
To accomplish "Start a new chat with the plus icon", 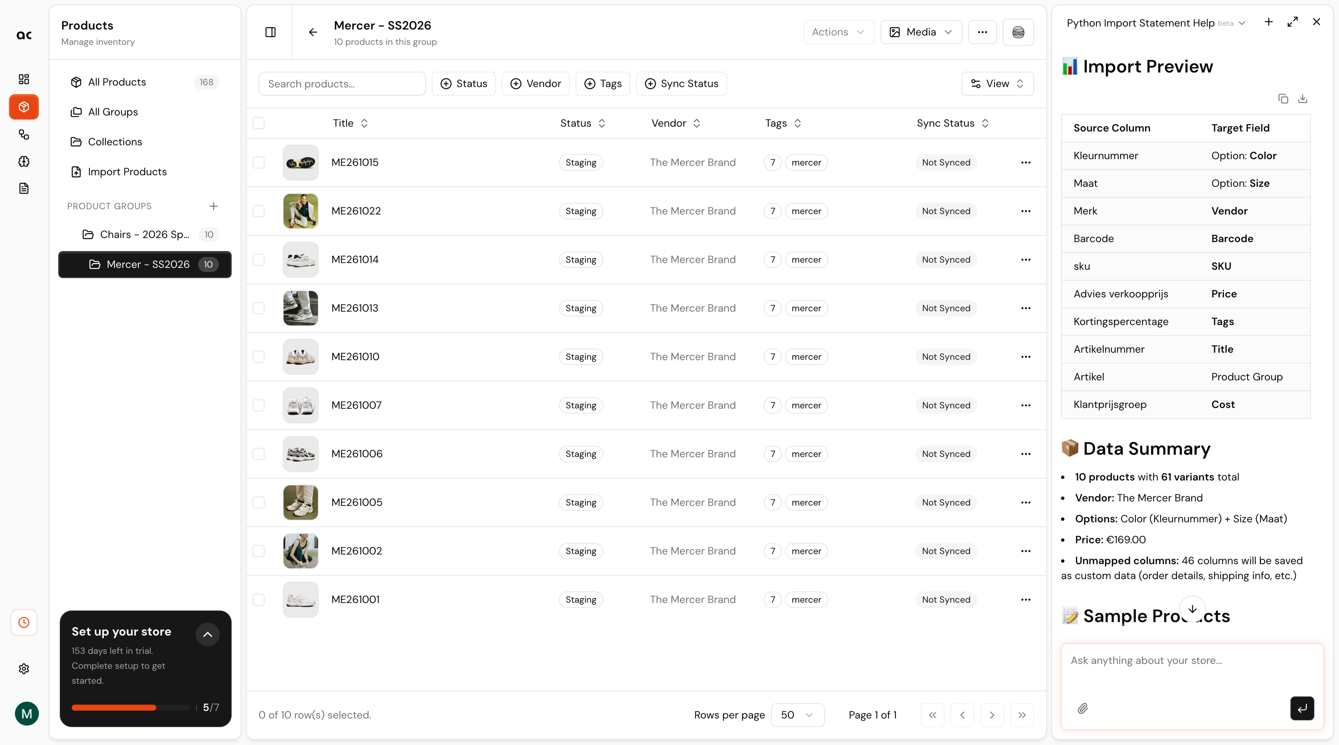I will pyautogui.click(x=1268, y=22).
